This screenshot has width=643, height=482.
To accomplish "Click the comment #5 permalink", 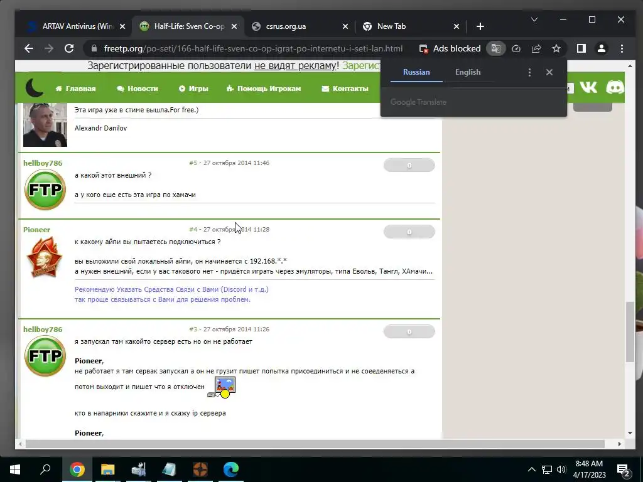I will (193, 163).
